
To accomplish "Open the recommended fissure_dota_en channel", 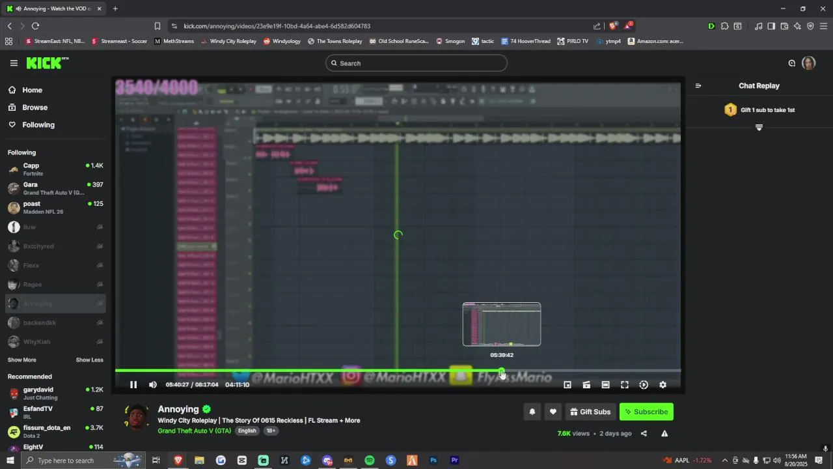I will 55,431.
